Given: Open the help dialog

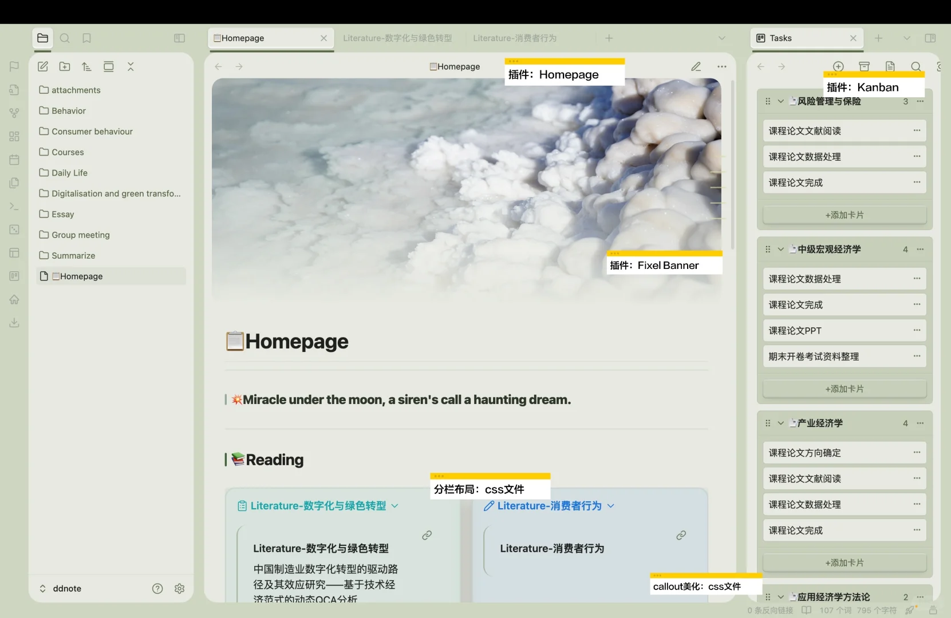Looking at the screenshot, I should 157,588.
